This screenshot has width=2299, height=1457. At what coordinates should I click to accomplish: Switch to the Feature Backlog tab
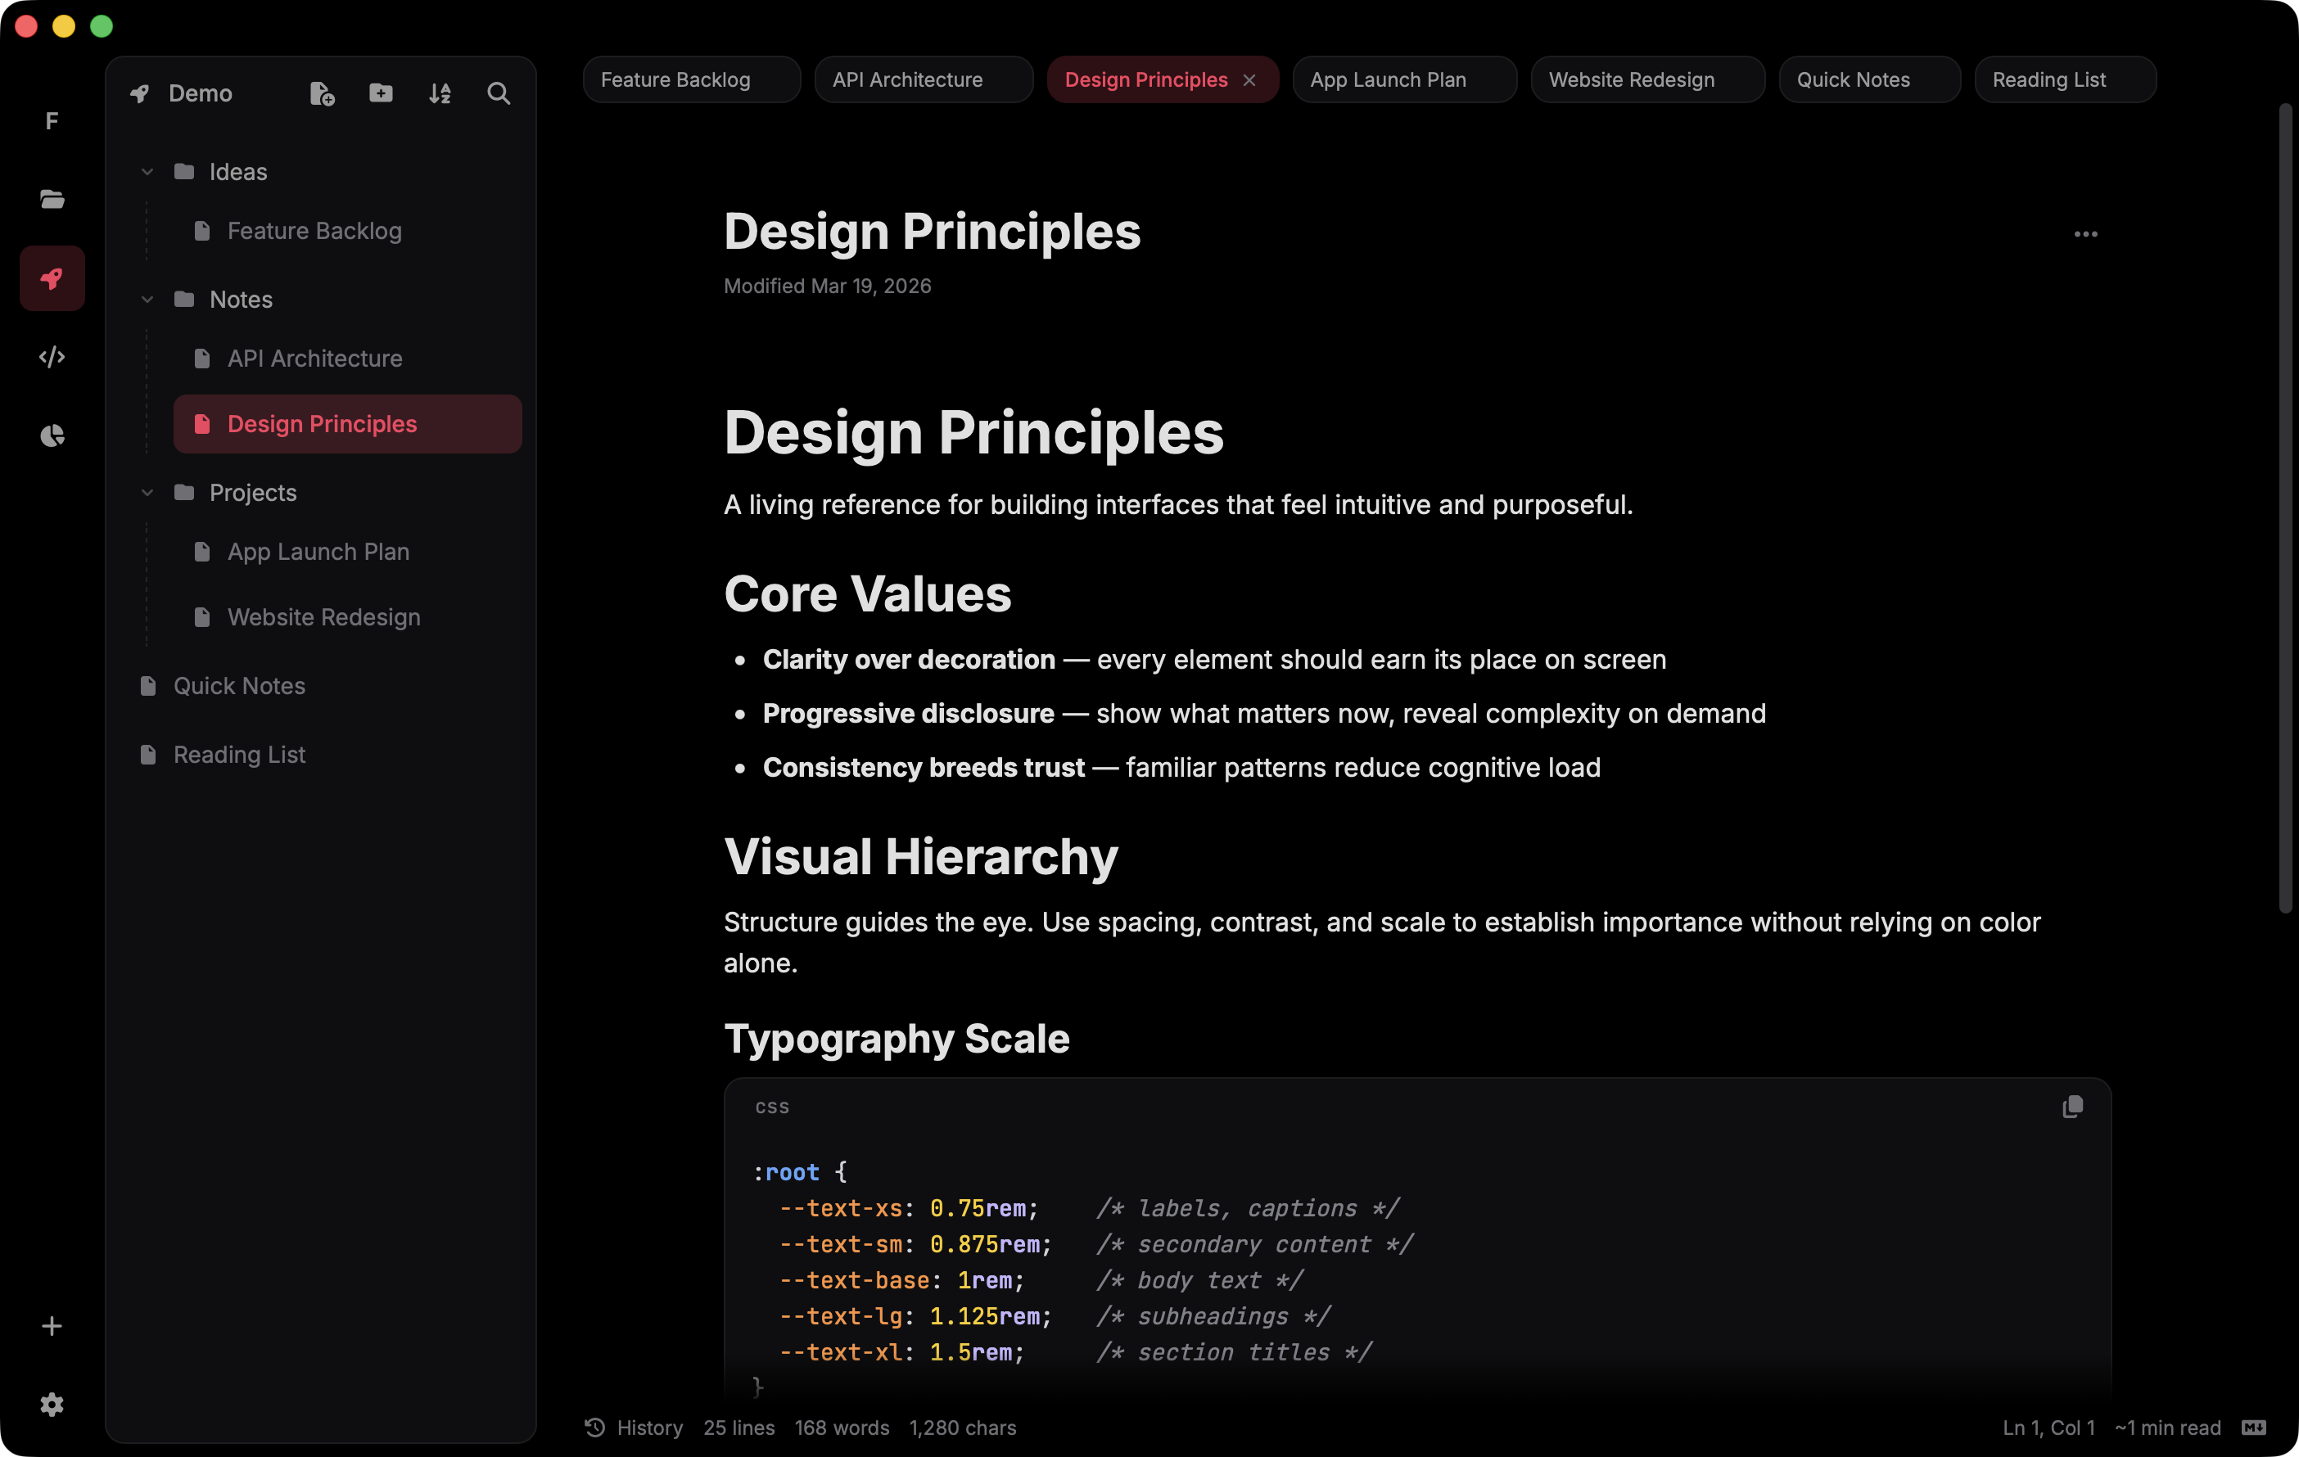[691, 80]
